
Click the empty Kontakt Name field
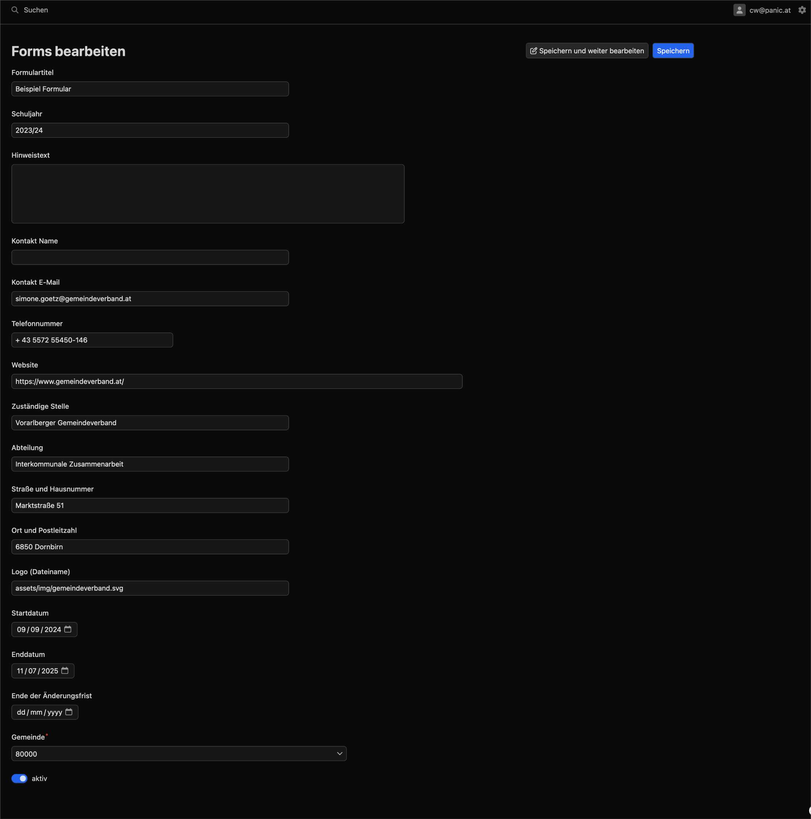tap(150, 257)
